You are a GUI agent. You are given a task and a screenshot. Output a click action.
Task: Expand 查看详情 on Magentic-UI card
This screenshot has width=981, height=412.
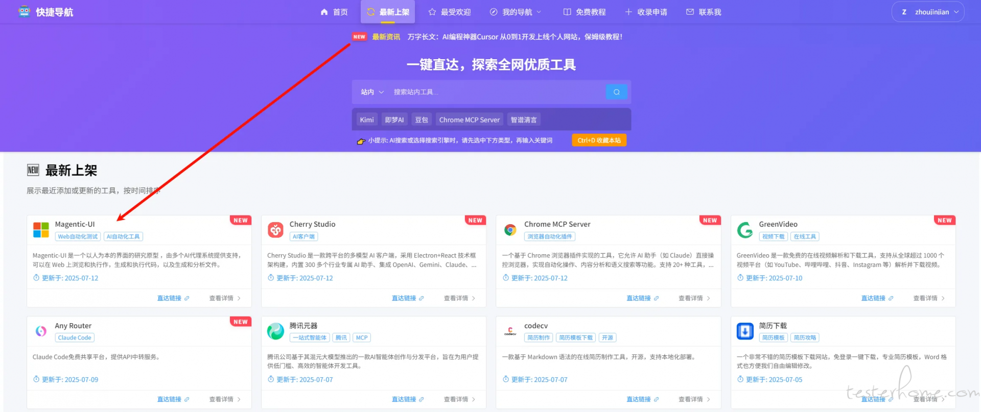click(225, 298)
